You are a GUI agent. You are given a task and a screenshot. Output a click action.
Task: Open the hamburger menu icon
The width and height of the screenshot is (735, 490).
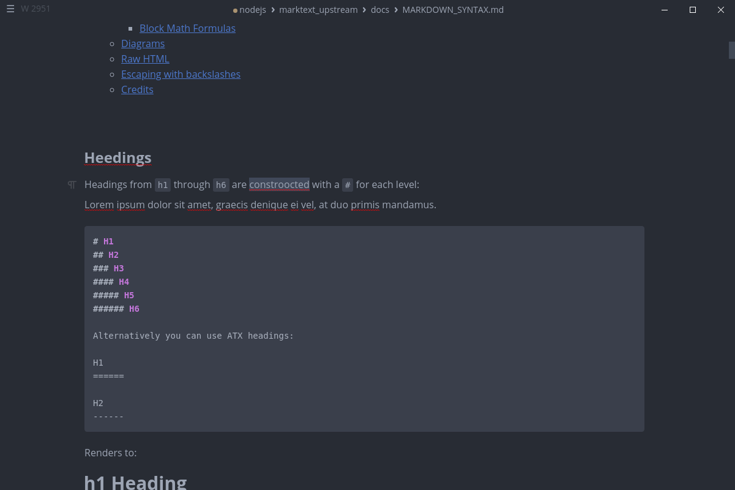[x=10, y=9]
